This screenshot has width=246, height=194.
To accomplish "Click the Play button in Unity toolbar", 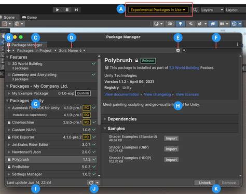I will tap(57, 10).
